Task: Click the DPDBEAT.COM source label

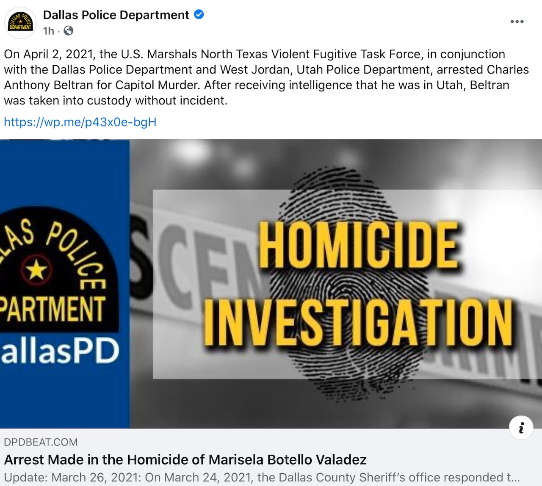Action: (41, 442)
